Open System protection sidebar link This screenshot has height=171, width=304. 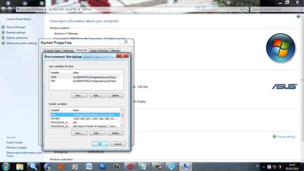click(17, 38)
